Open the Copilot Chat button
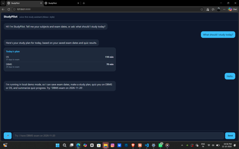This screenshot has height=149, width=239. click(x=232, y=9)
